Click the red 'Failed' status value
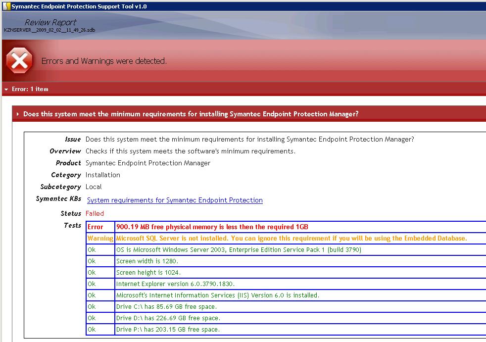486x342 pixels. click(x=95, y=214)
